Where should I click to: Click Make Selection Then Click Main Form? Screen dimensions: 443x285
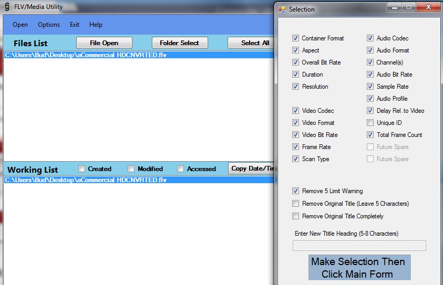(359, 268)
